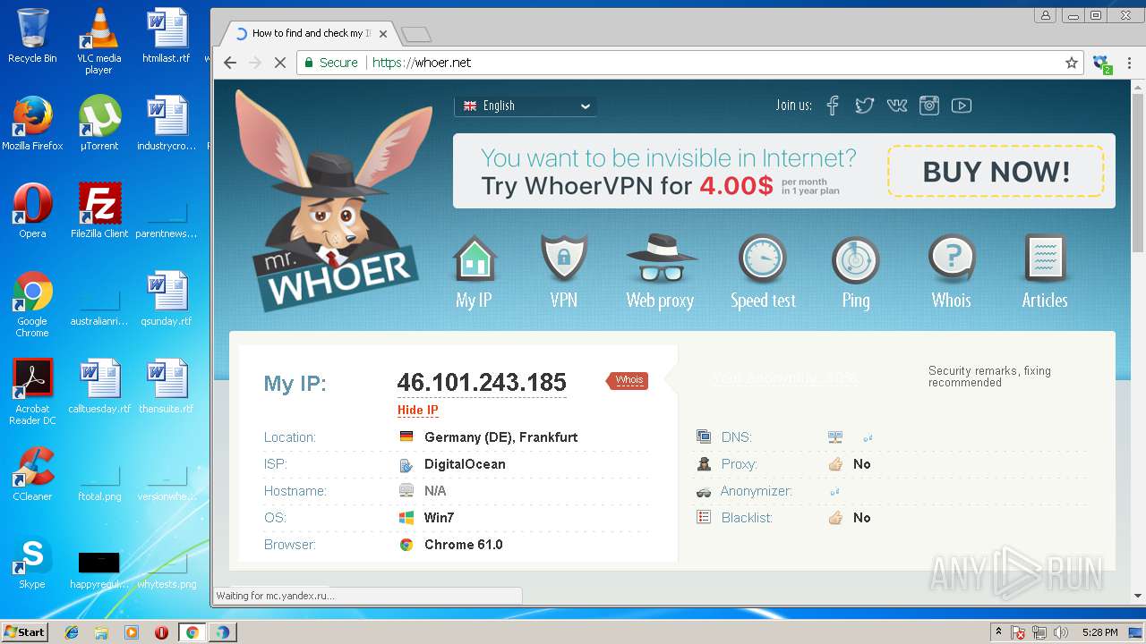Open a new Chrome tab
The width and height of the screenshot is (1146, 644).
[416, 35]
